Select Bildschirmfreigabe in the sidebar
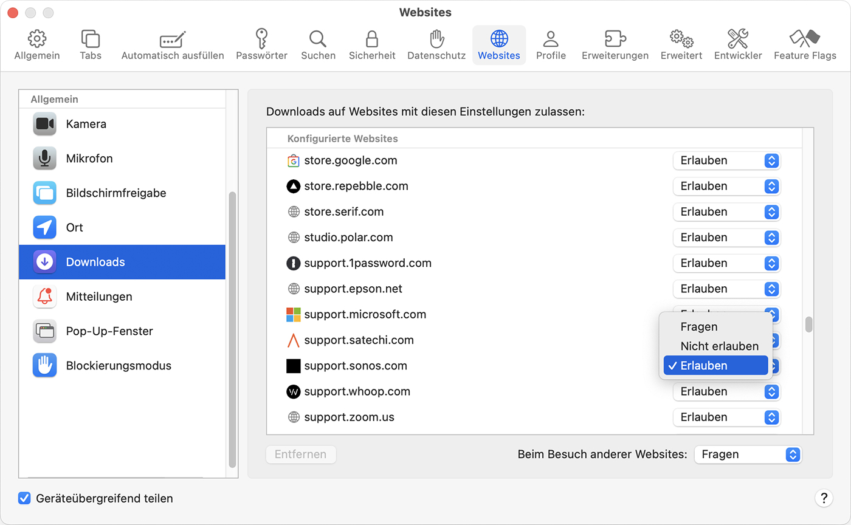Screen dimensions: 851x525 122,193
